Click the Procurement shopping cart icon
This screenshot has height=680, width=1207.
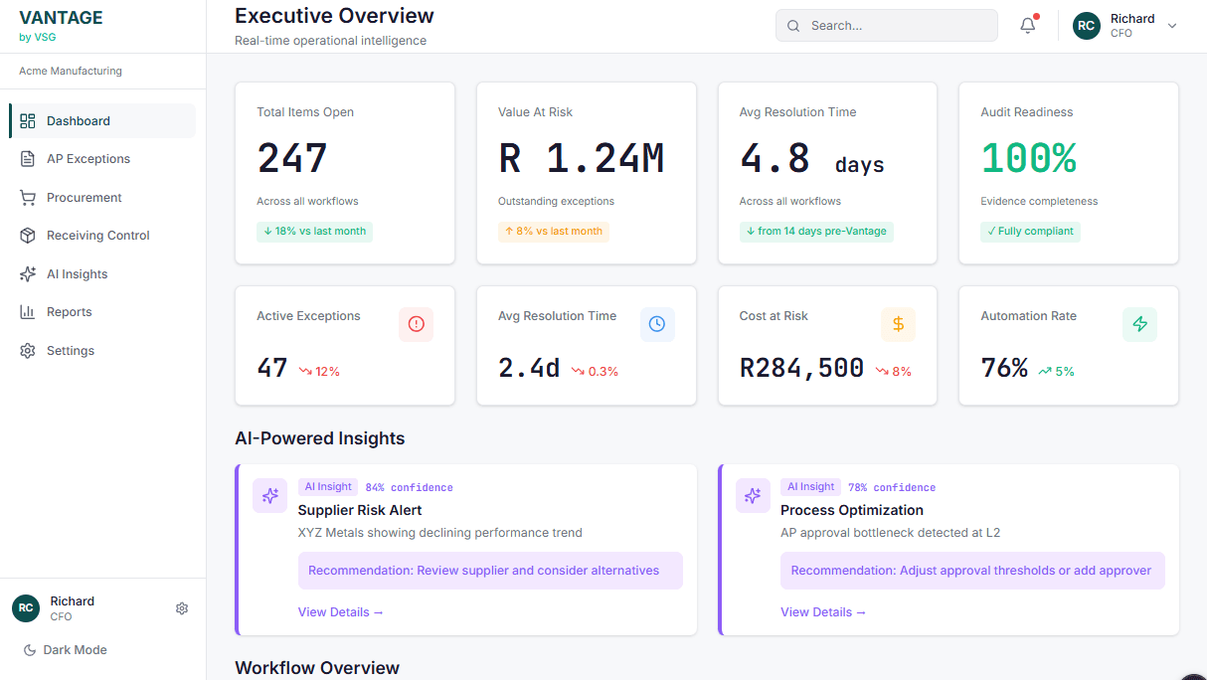click(x=30, y=197)
